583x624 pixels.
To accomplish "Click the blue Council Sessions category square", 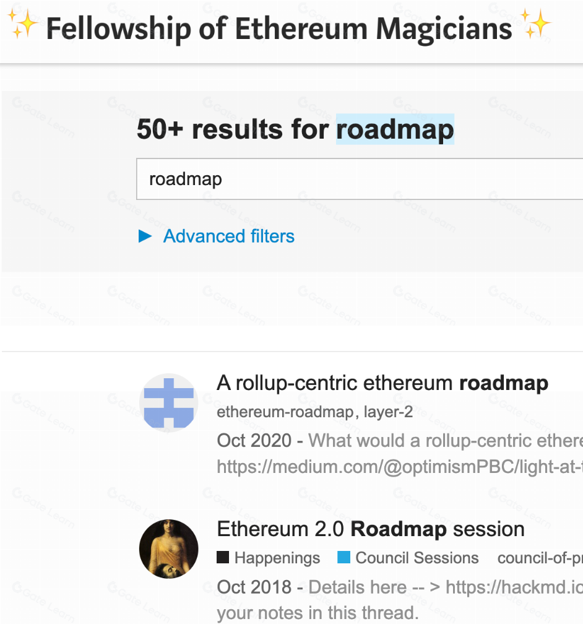I will pos(343,558).
